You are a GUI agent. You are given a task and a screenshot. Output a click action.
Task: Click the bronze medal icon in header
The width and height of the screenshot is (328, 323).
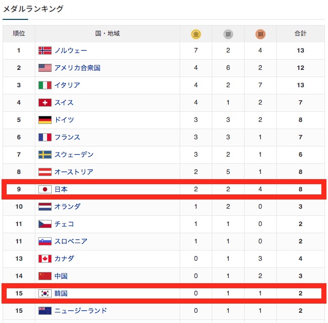tap(260, 34)
